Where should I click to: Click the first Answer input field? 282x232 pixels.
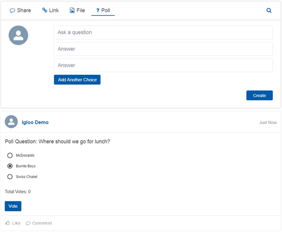(x=163, y=49)
